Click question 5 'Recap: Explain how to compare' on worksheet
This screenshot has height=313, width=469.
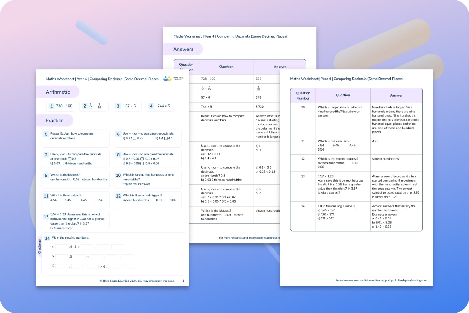tap(72, 133)
